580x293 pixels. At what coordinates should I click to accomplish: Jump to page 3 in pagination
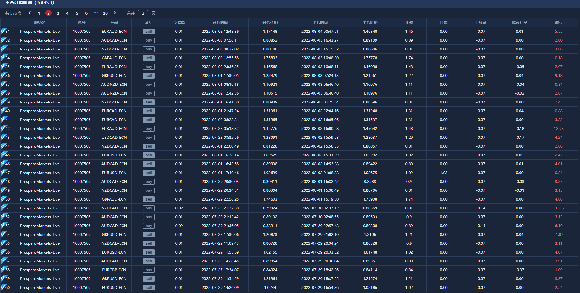[x=58, y=13]
